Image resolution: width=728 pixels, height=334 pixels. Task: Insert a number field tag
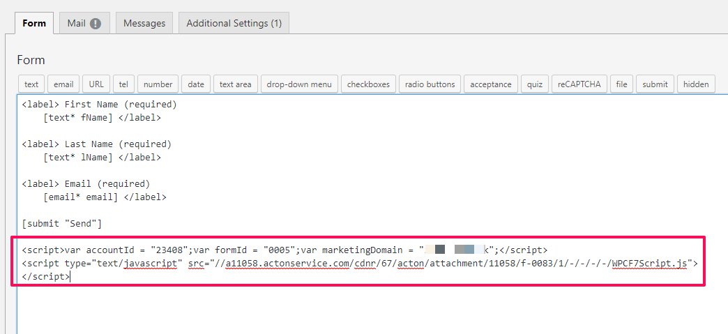[158, 84]
